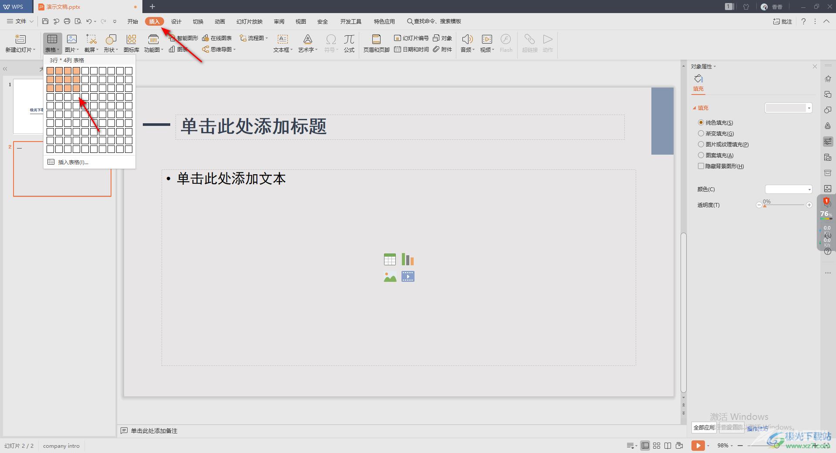Click the Print icon in quick toolbar
836x453 pixels.
tap(67, 21)
